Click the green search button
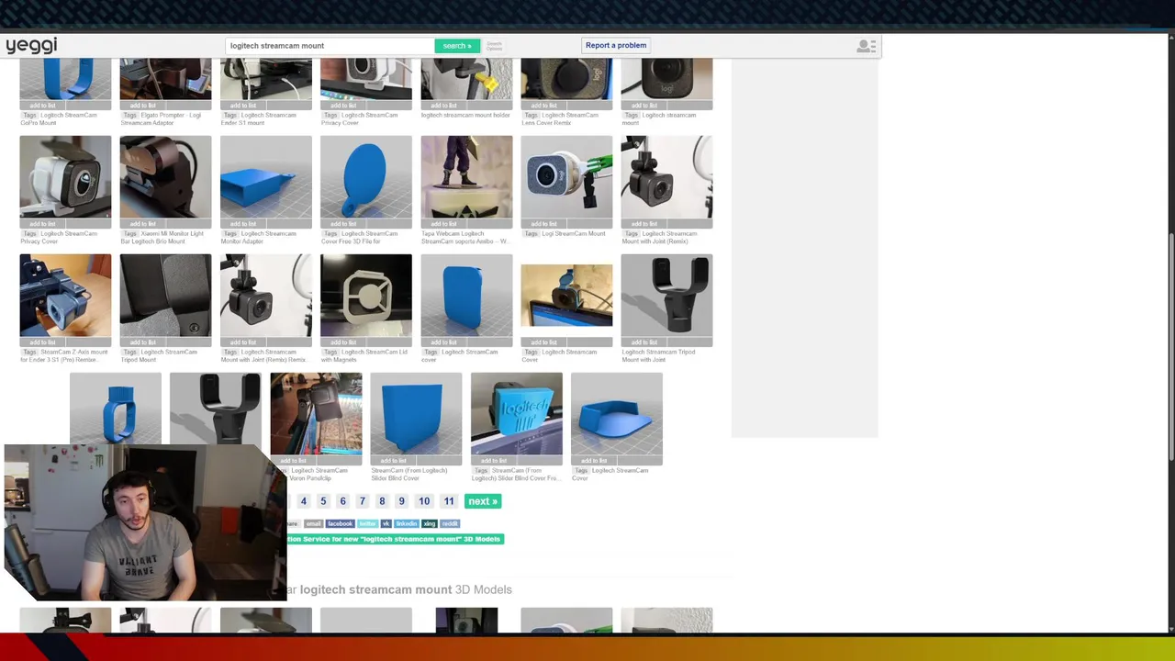The height and width of the screenshot is (661, 1175). point(456,46)
